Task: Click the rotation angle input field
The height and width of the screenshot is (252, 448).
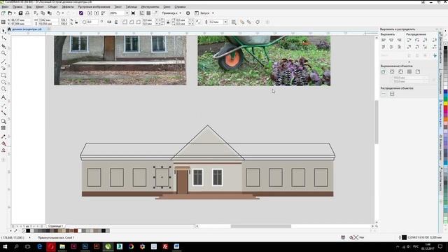Action: 92,22
